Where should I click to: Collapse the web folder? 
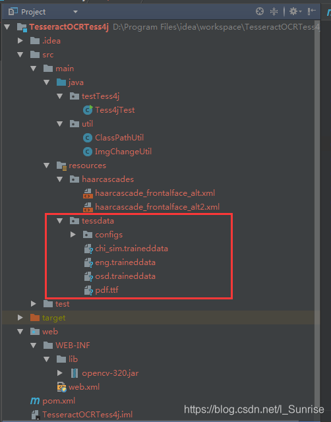tap(20, 332)
